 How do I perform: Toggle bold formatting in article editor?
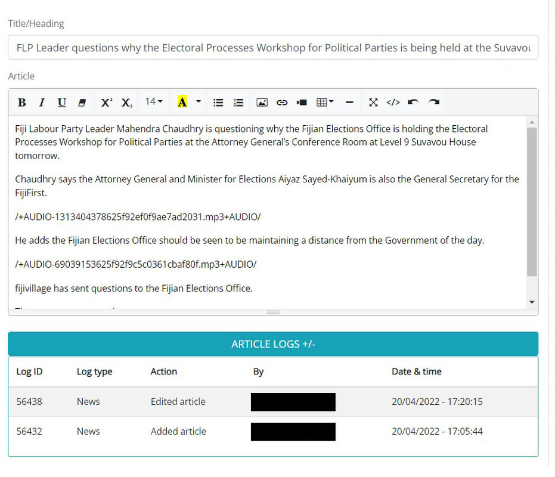point(21,103)
